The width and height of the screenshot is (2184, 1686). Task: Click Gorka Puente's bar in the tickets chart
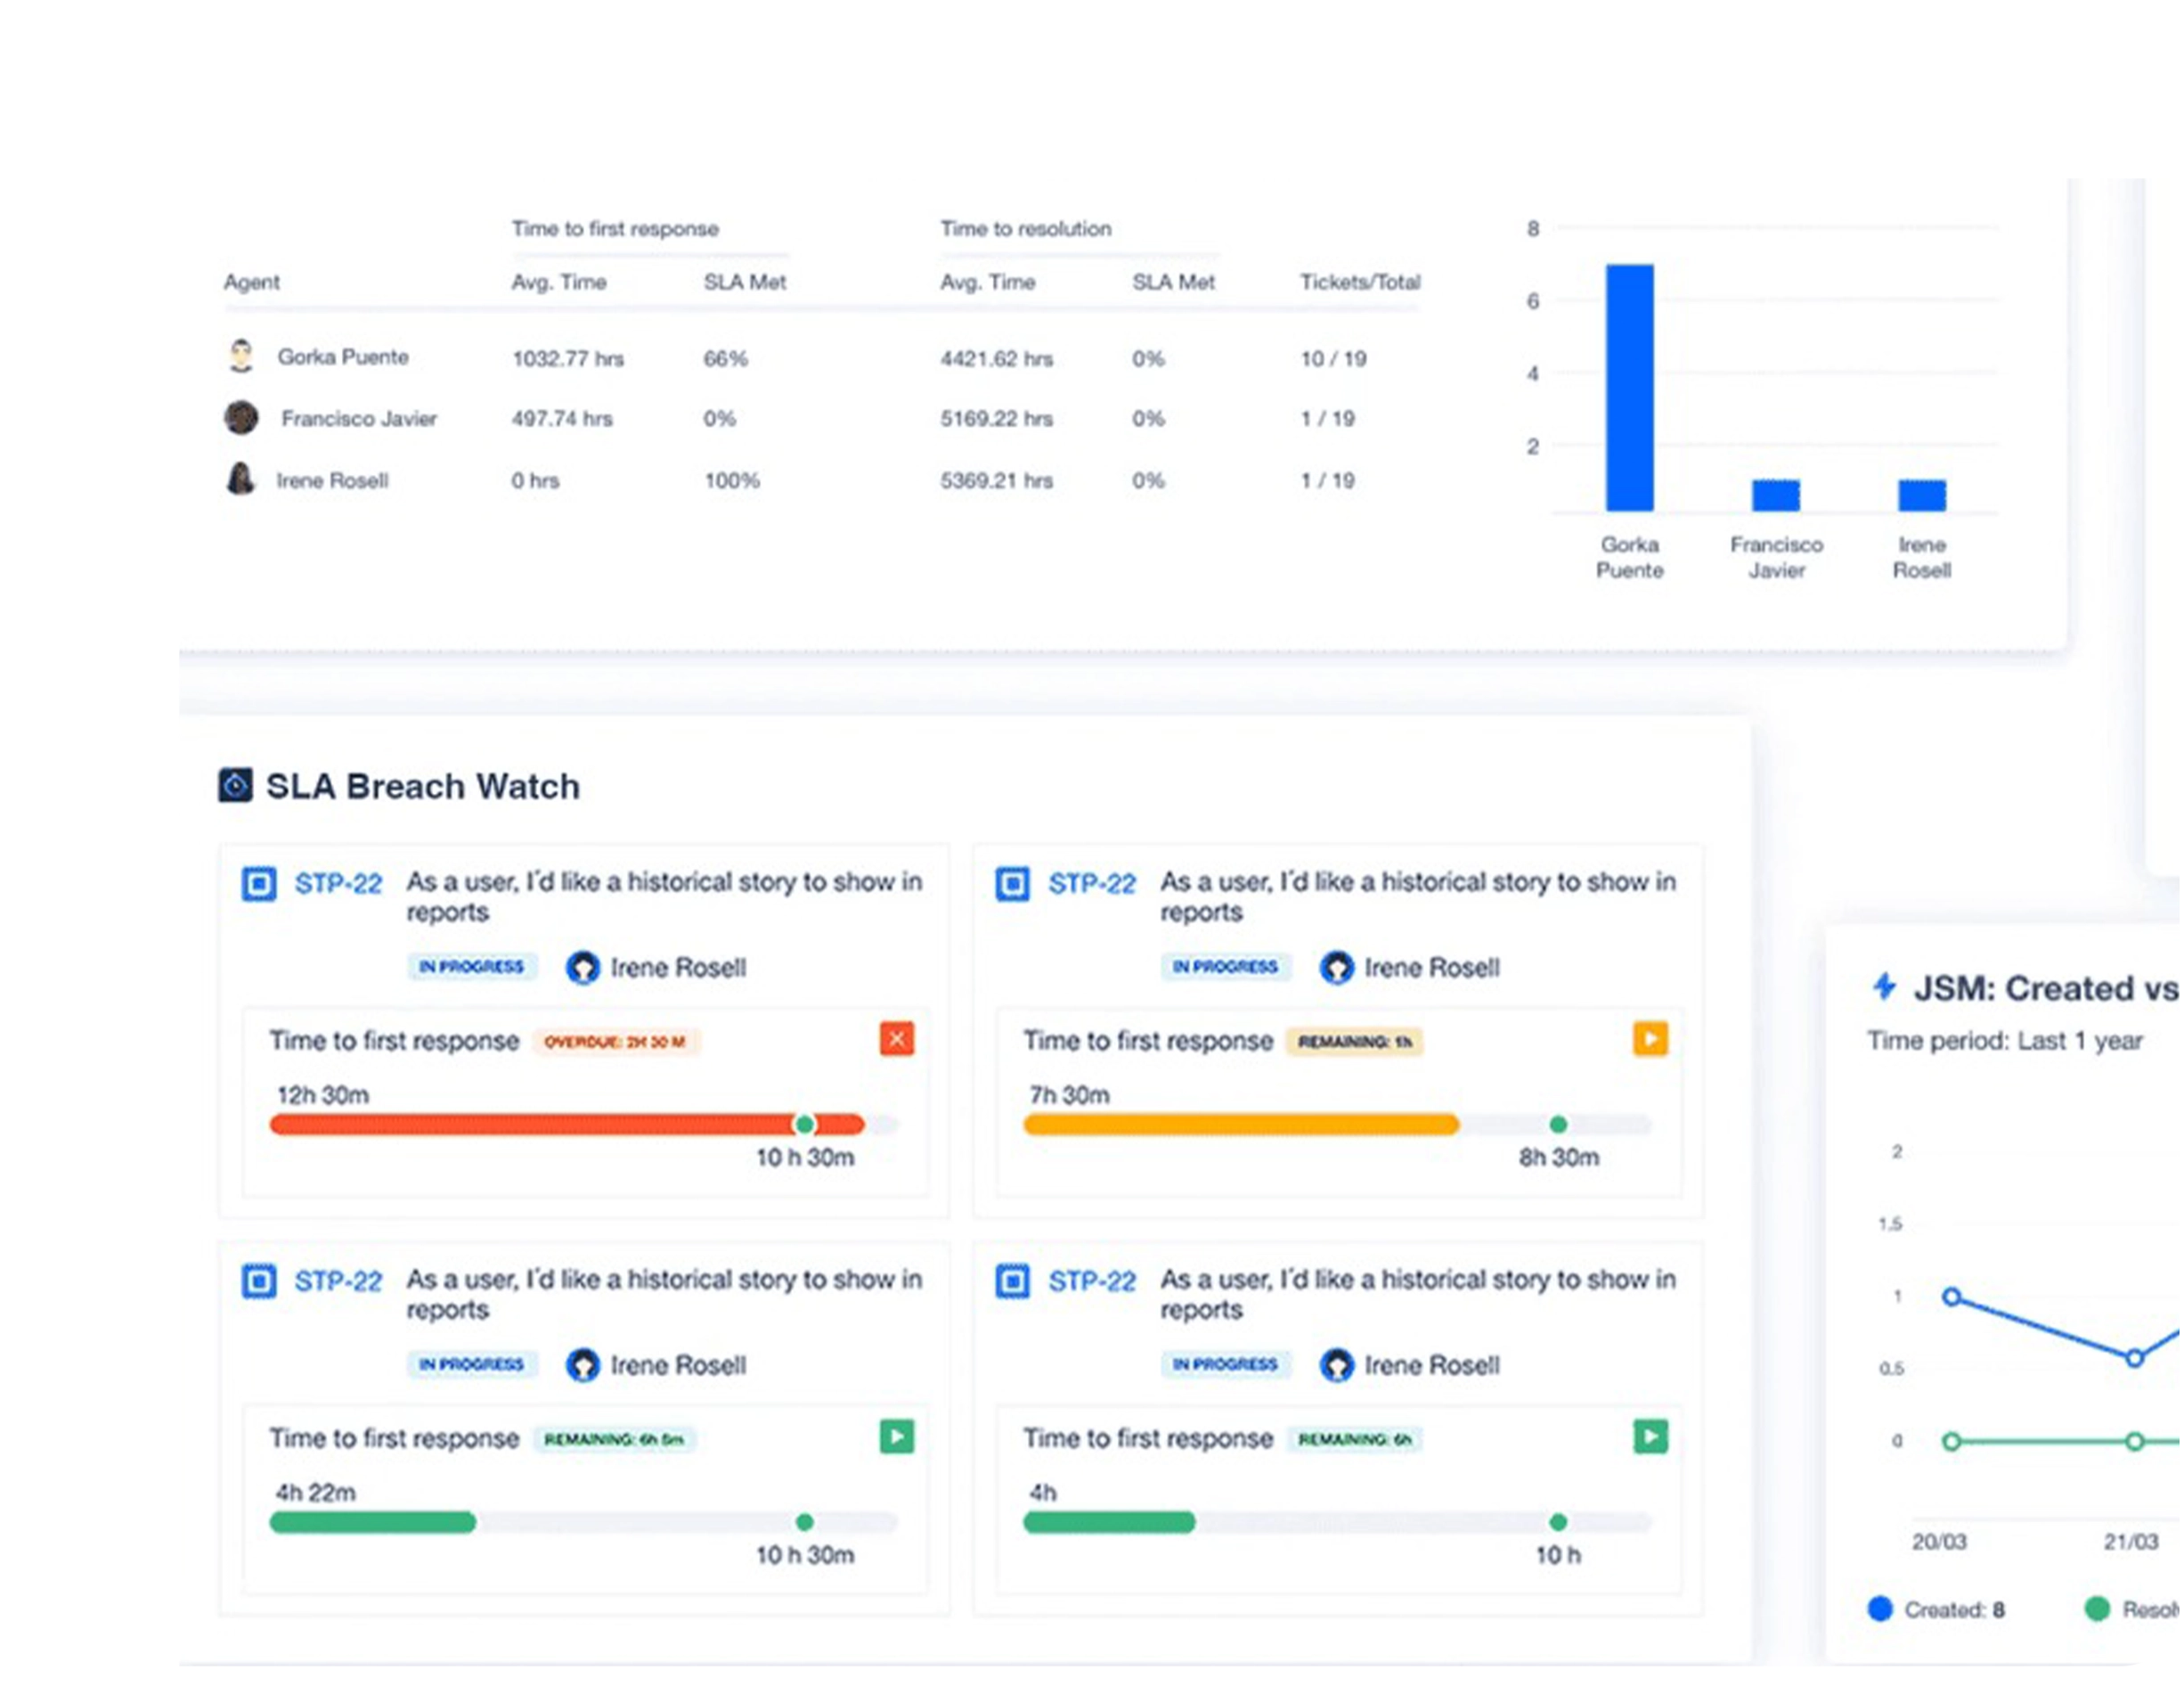point(1630,385)
